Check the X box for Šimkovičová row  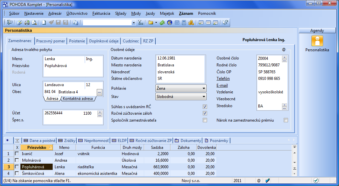[17, 173]
